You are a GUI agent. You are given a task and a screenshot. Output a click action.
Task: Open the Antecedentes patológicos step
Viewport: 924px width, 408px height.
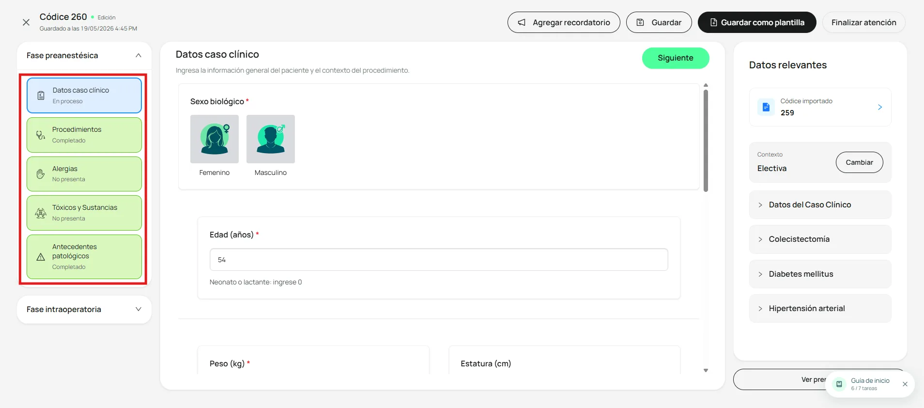tap(84, 257)
